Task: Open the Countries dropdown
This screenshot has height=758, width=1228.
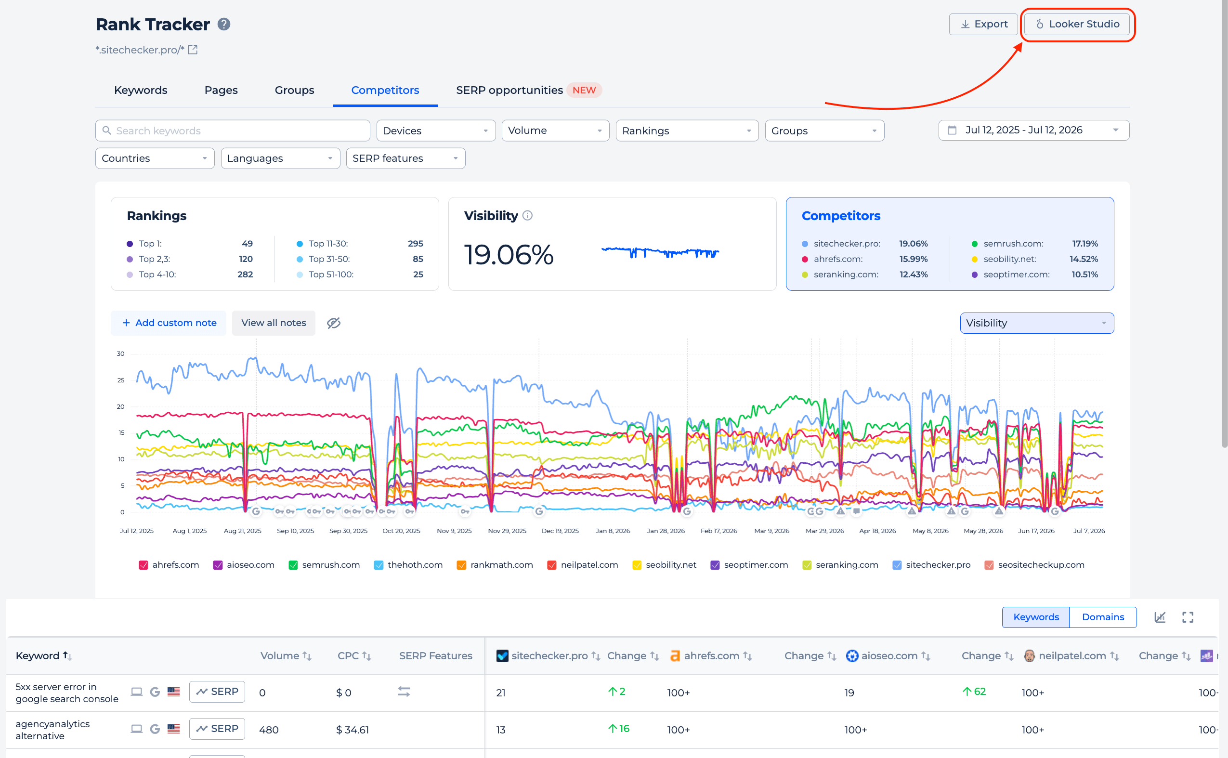Action: 155,158
